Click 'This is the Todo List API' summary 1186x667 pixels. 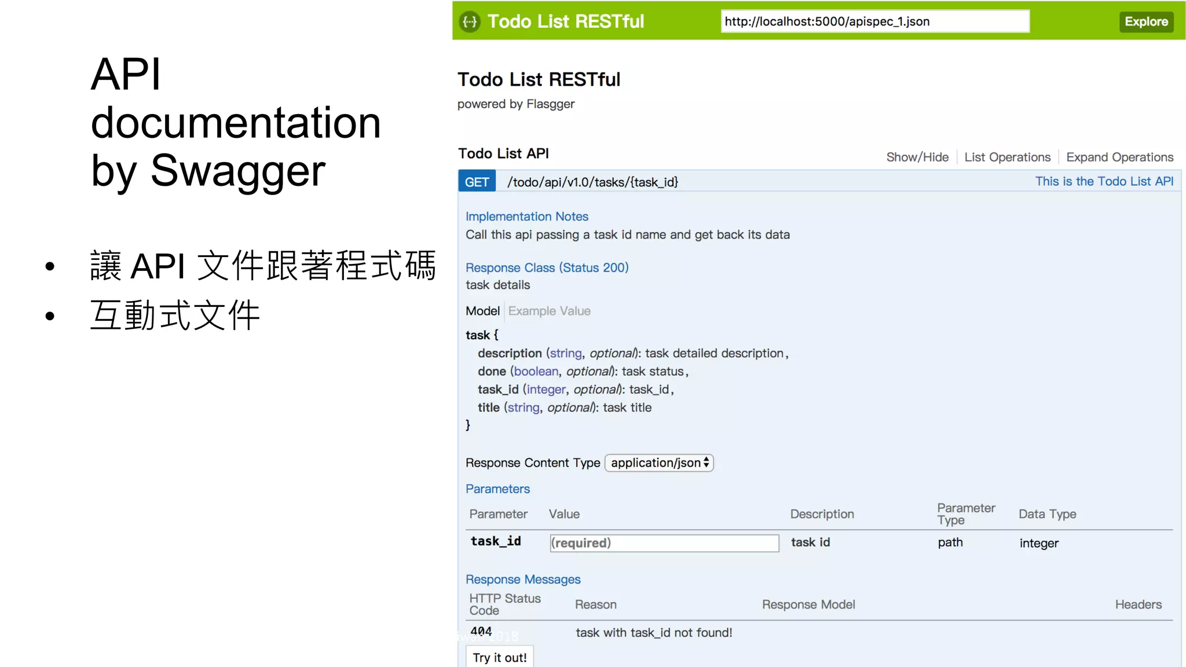tap(1104, 181)
